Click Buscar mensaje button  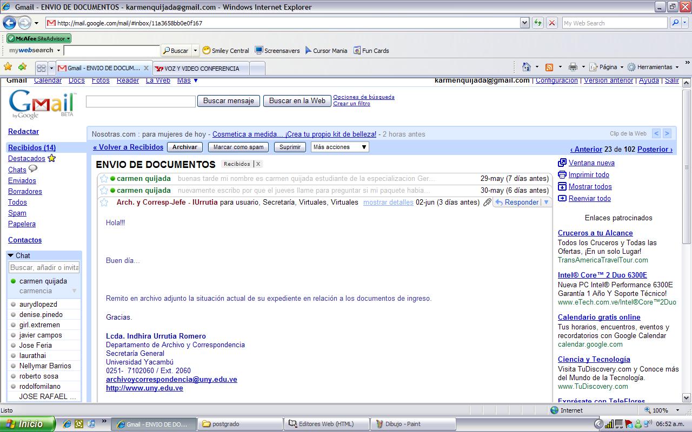(x=229, y=101)
